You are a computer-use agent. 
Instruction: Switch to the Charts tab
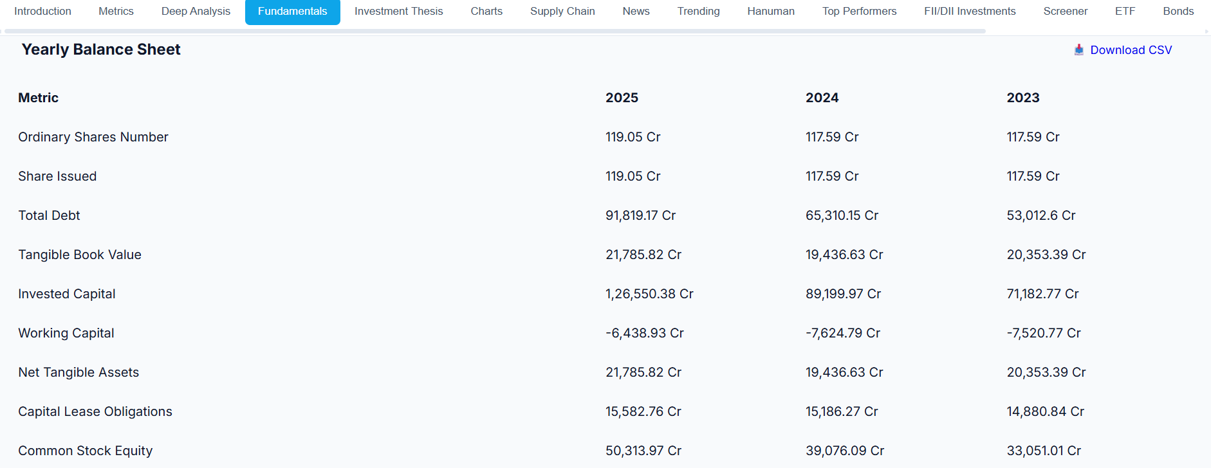tap(486, 12)
